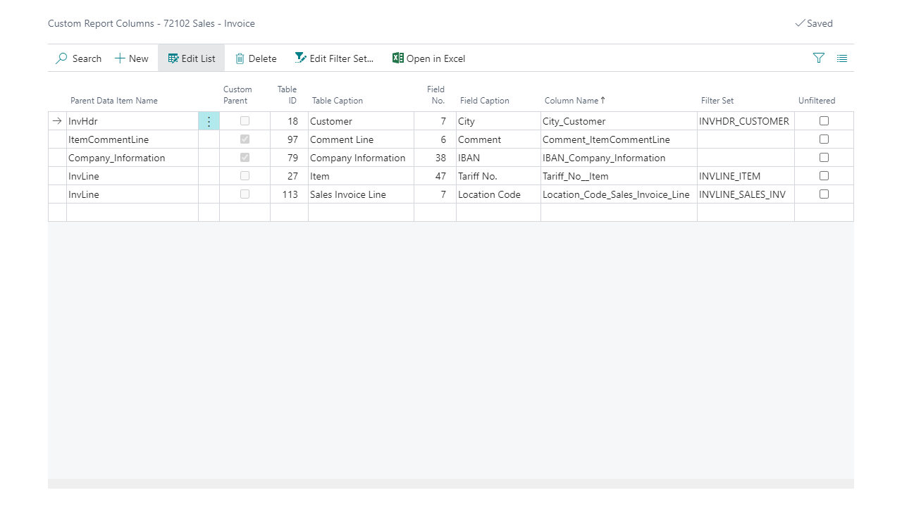Screen dimensions: 902x507
Task: Enable Unfiltered checkbox for City_Customer row
Action: 824,121
